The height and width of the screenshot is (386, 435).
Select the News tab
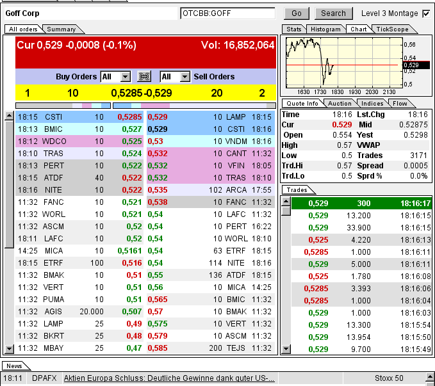[14, 366]
